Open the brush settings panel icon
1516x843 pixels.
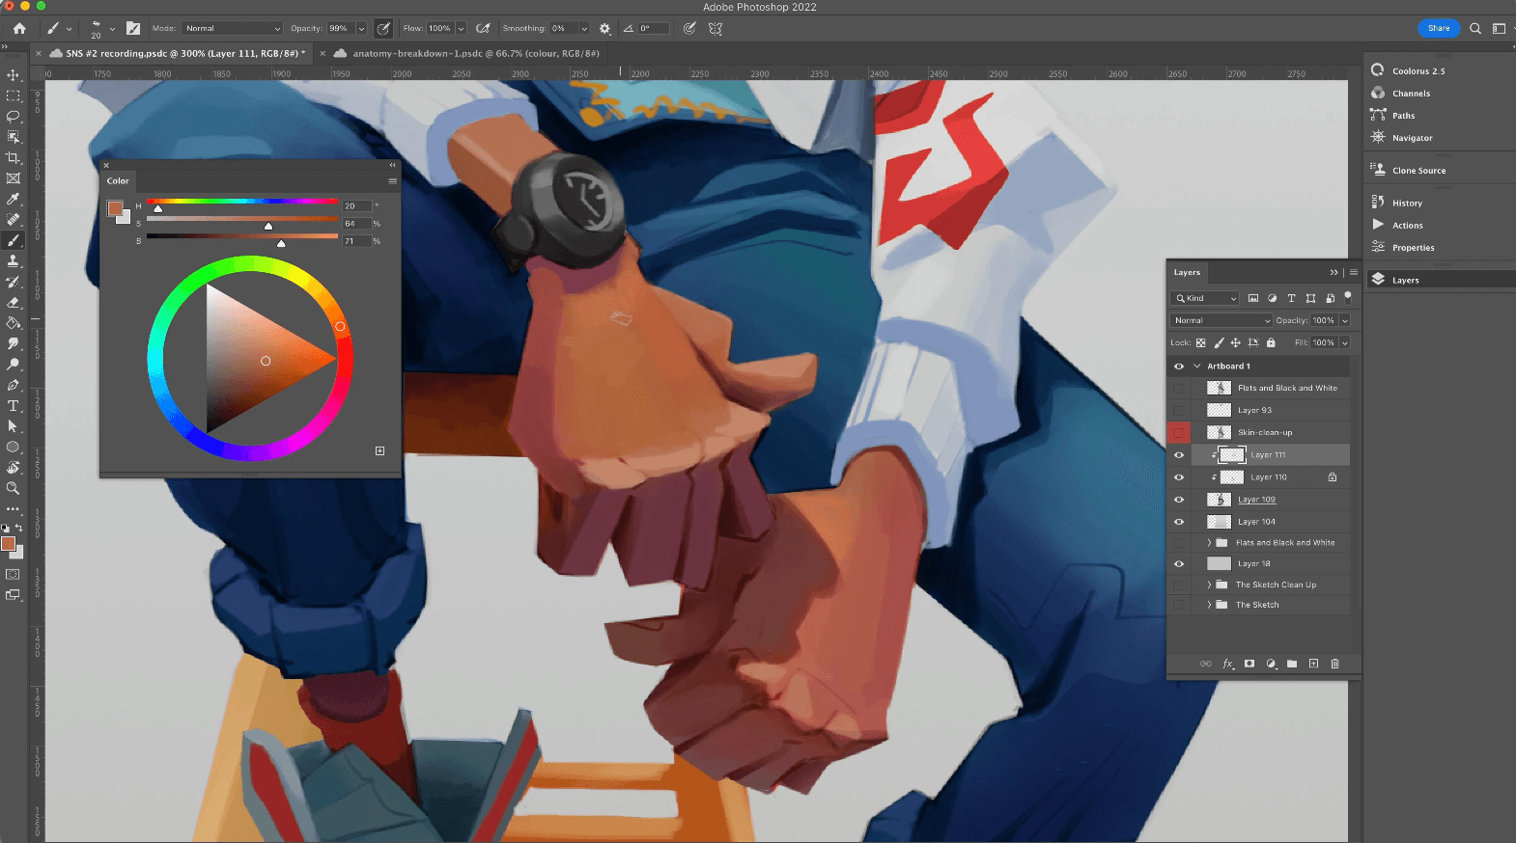pos(133,29)
